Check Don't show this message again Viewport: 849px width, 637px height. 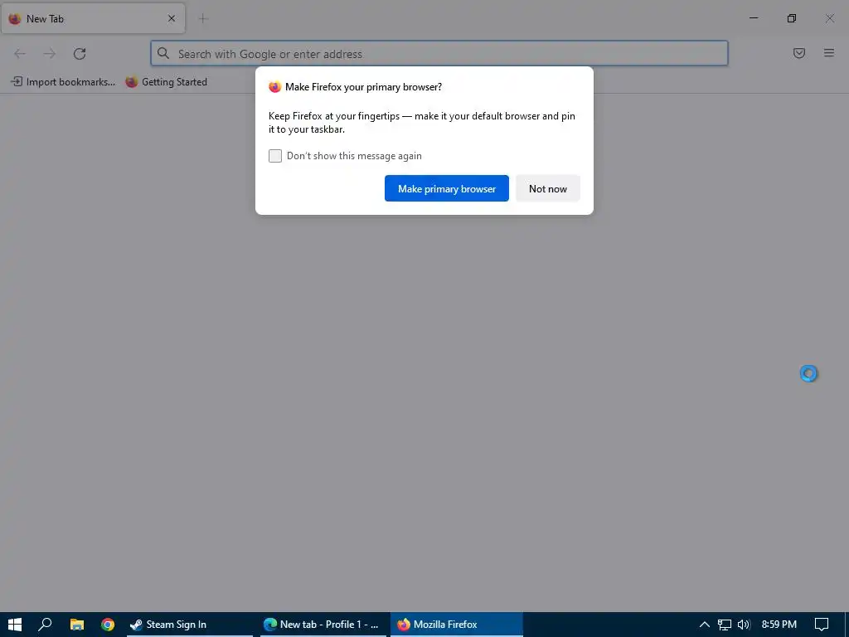click(275, 156)
